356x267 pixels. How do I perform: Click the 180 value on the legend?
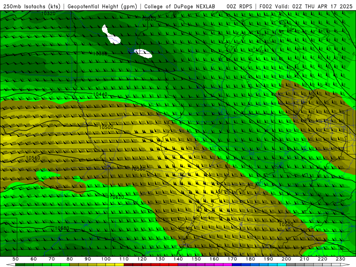point(251,259)
